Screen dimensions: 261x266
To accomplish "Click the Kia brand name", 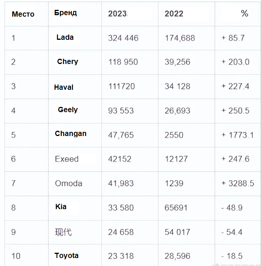I will point(61,207).
